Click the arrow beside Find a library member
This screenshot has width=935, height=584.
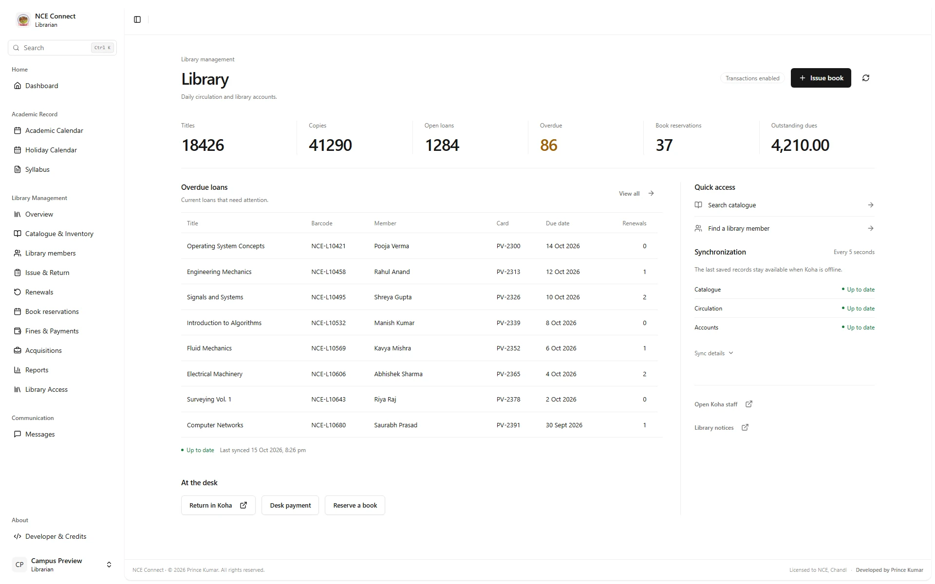pos(871,228)
